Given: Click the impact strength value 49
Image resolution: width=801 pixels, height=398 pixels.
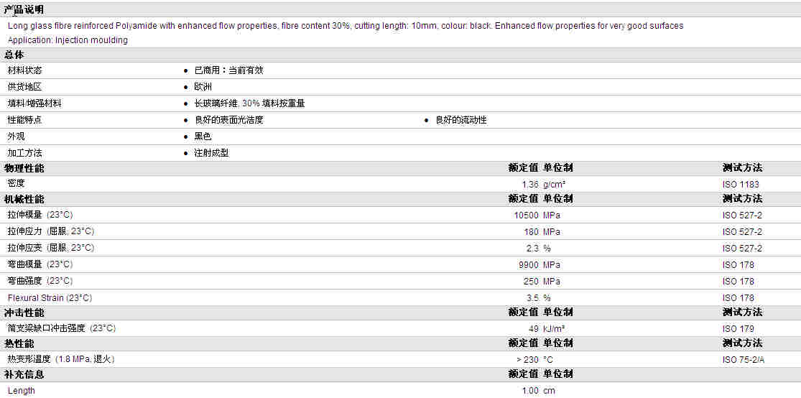Looking at the screenshot, I should (x=534, y=329).
